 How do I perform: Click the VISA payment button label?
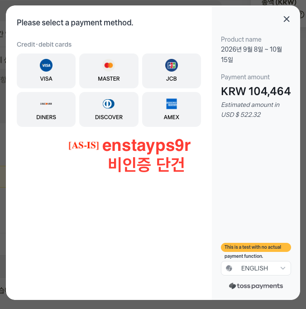(x=46, y=79)
